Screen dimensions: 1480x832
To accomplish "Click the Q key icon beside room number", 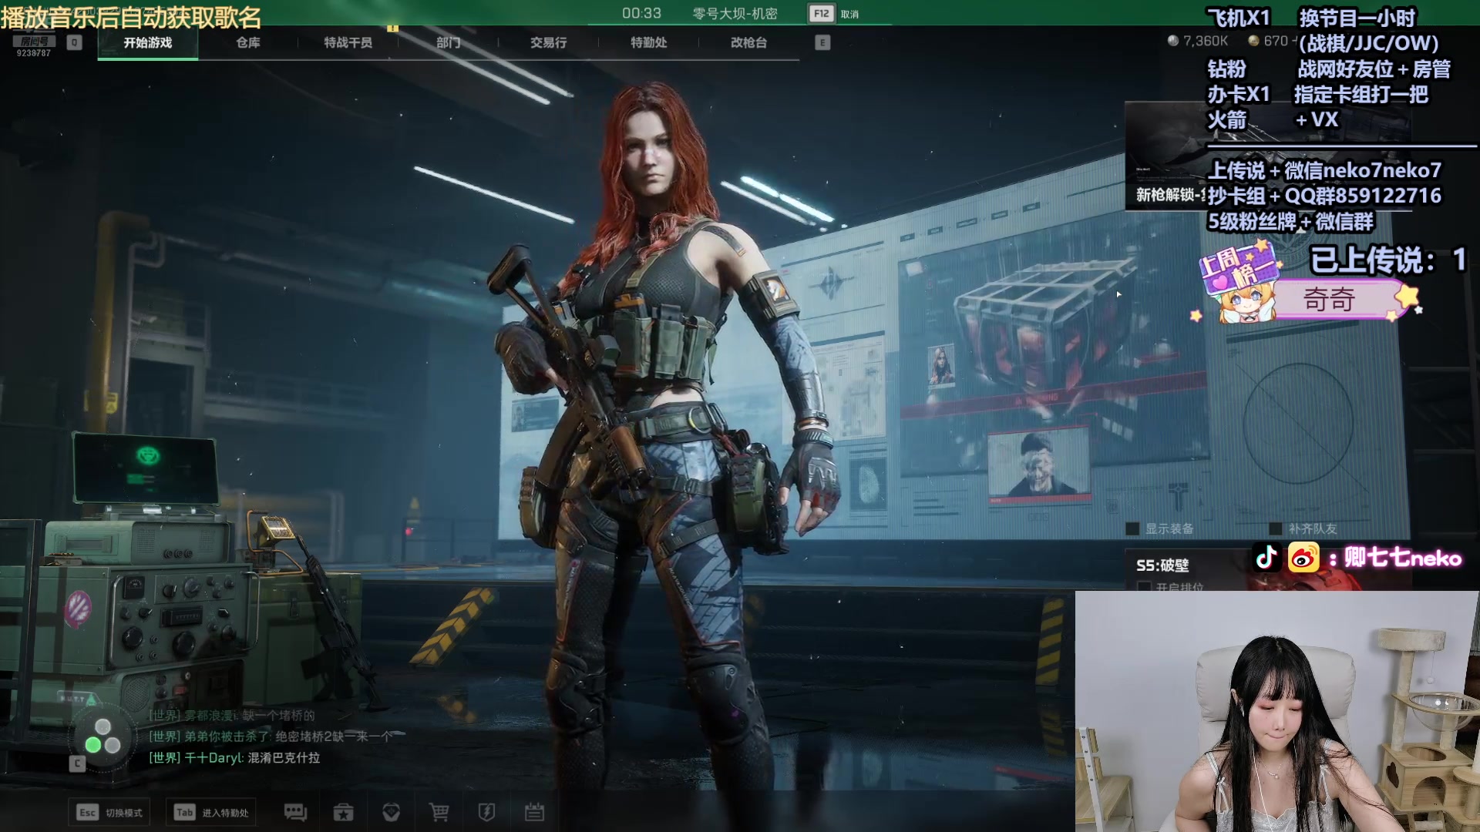I will [74, 42].
